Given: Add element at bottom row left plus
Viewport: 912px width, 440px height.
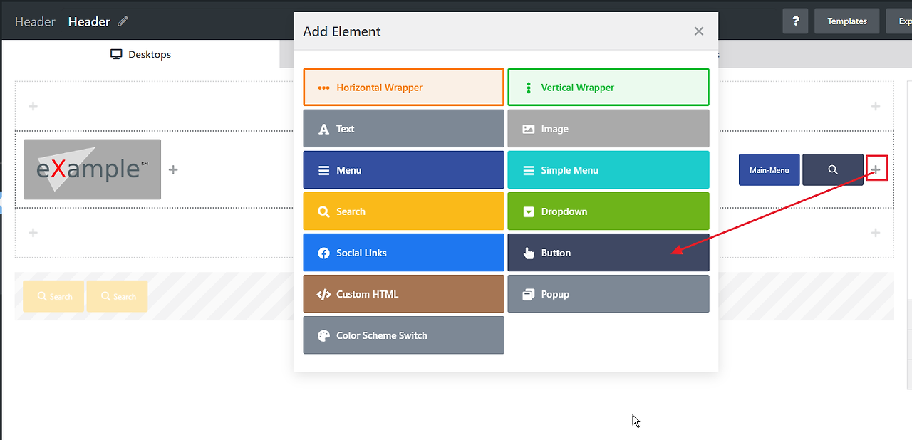Looking at the screenshot, I should [x=33, y=233].
